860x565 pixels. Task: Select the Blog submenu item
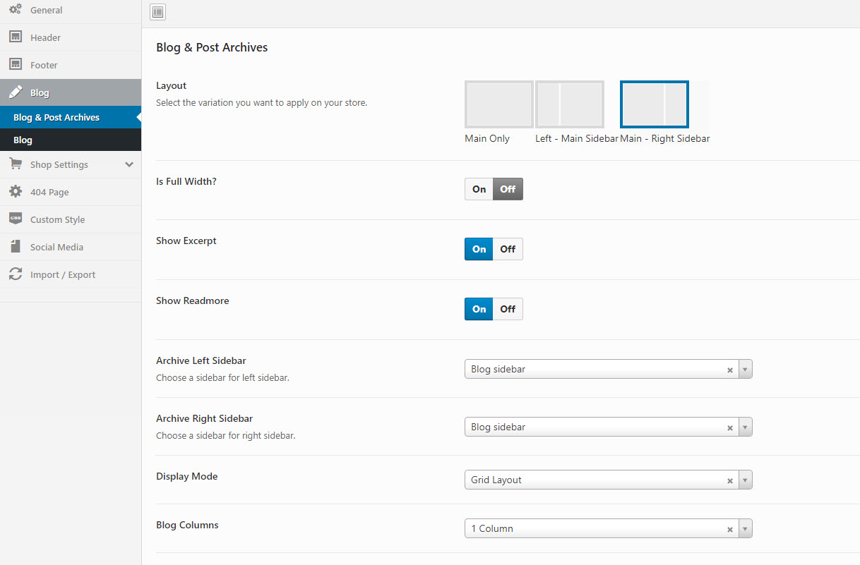tap(71, 140)
